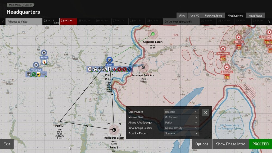The height and width of the screenshot is (153, 272).
Task: Close the options panel with X
Action: coord(205,112)
